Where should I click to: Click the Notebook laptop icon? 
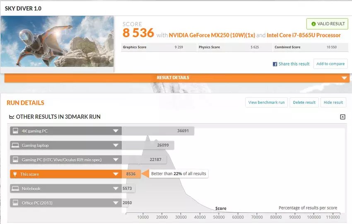[x=16, y=189]
